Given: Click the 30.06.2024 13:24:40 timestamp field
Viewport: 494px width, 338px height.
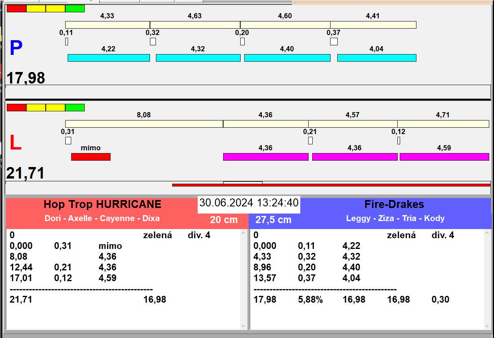Looking at the screenshot, I should point(249,203).
